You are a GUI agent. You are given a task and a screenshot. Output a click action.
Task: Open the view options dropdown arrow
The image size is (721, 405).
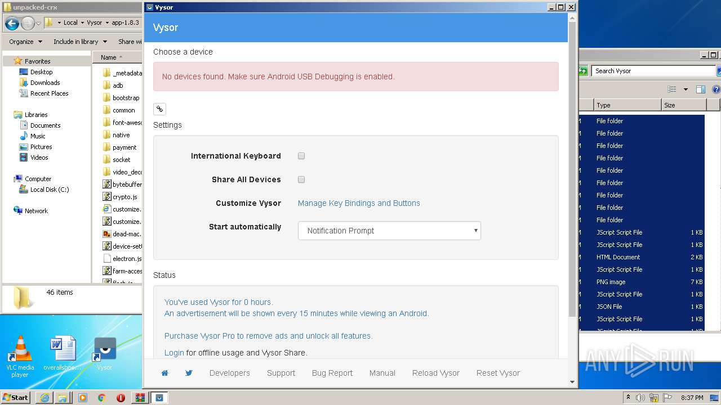click(686, 89)
